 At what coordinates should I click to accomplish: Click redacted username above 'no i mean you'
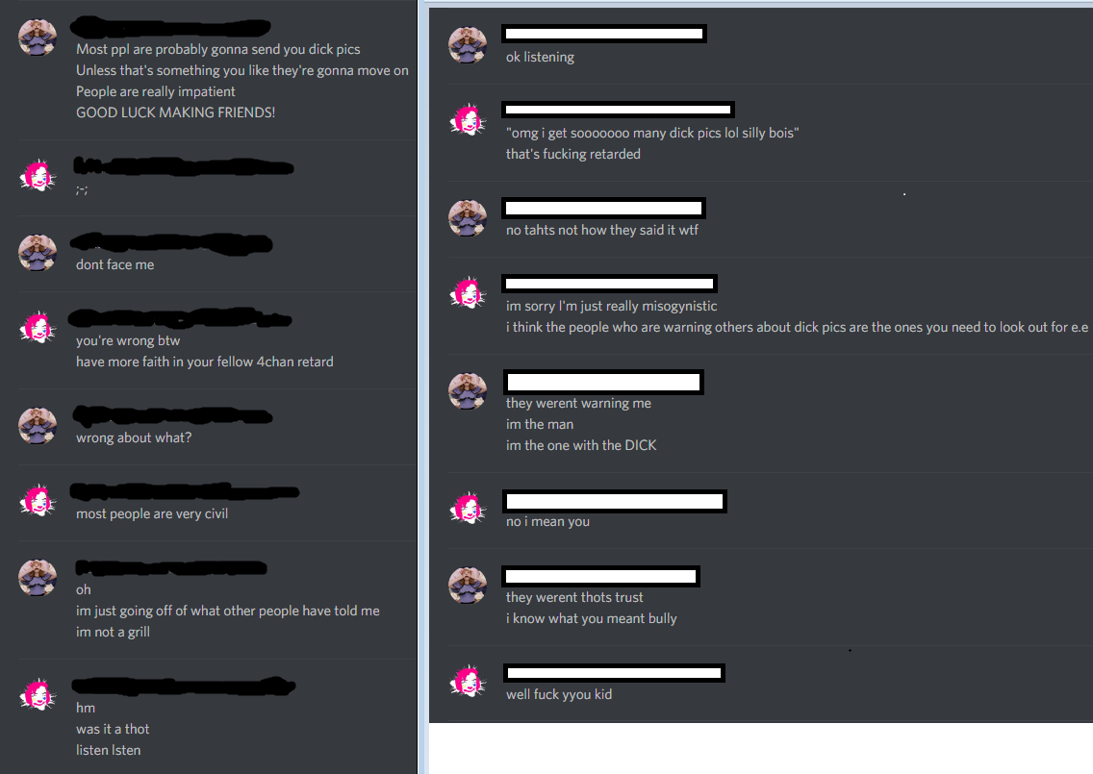[615, 501]
